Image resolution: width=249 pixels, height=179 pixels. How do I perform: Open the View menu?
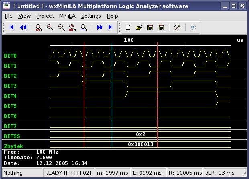(x=24, y=16)
